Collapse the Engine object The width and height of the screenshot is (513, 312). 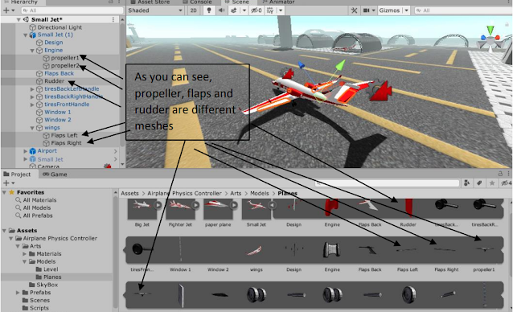32,51
